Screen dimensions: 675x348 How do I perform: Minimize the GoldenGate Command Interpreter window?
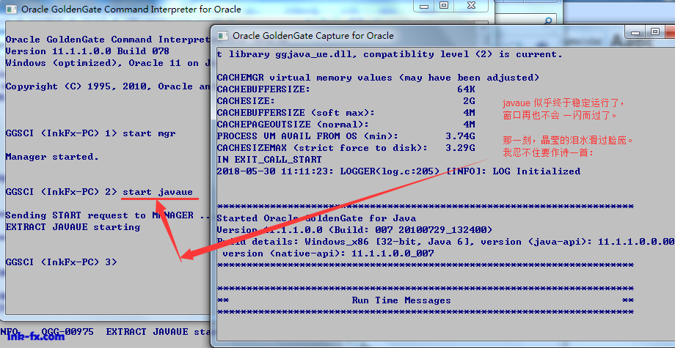424,6
